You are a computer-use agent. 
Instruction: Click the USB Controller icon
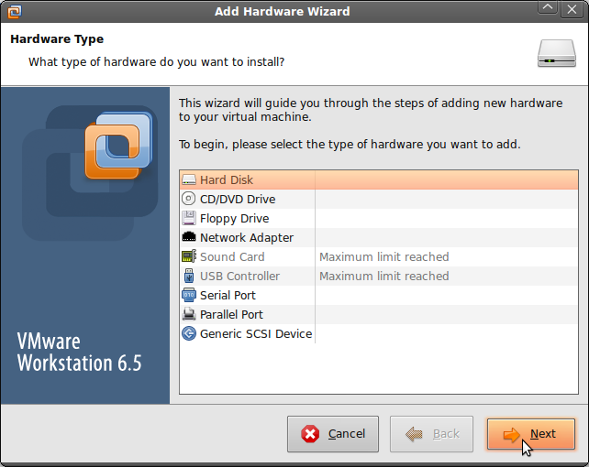tap(189, 276)
